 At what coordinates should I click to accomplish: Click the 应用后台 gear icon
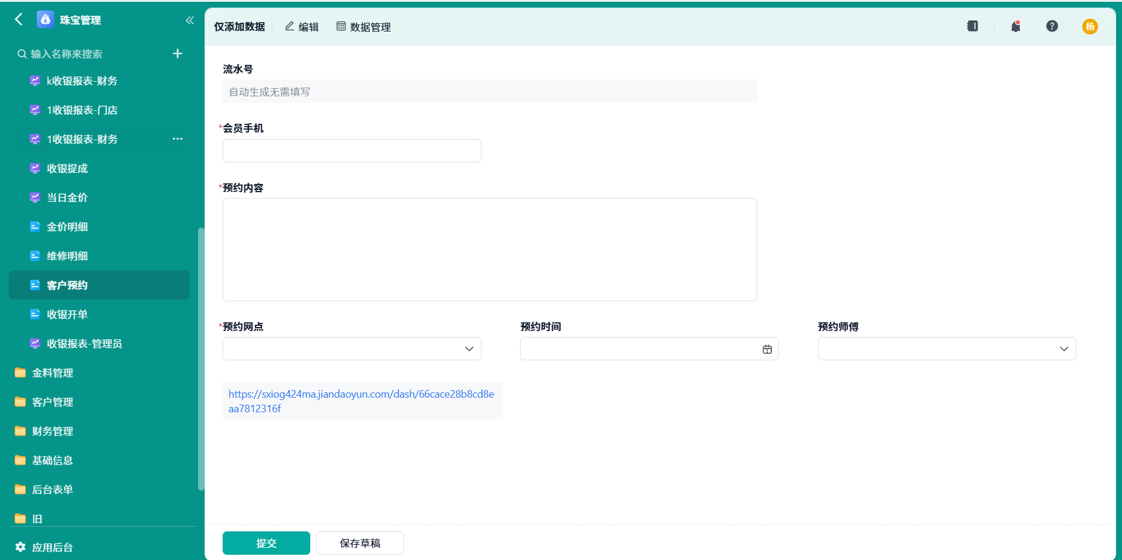(x=20, y=547)
